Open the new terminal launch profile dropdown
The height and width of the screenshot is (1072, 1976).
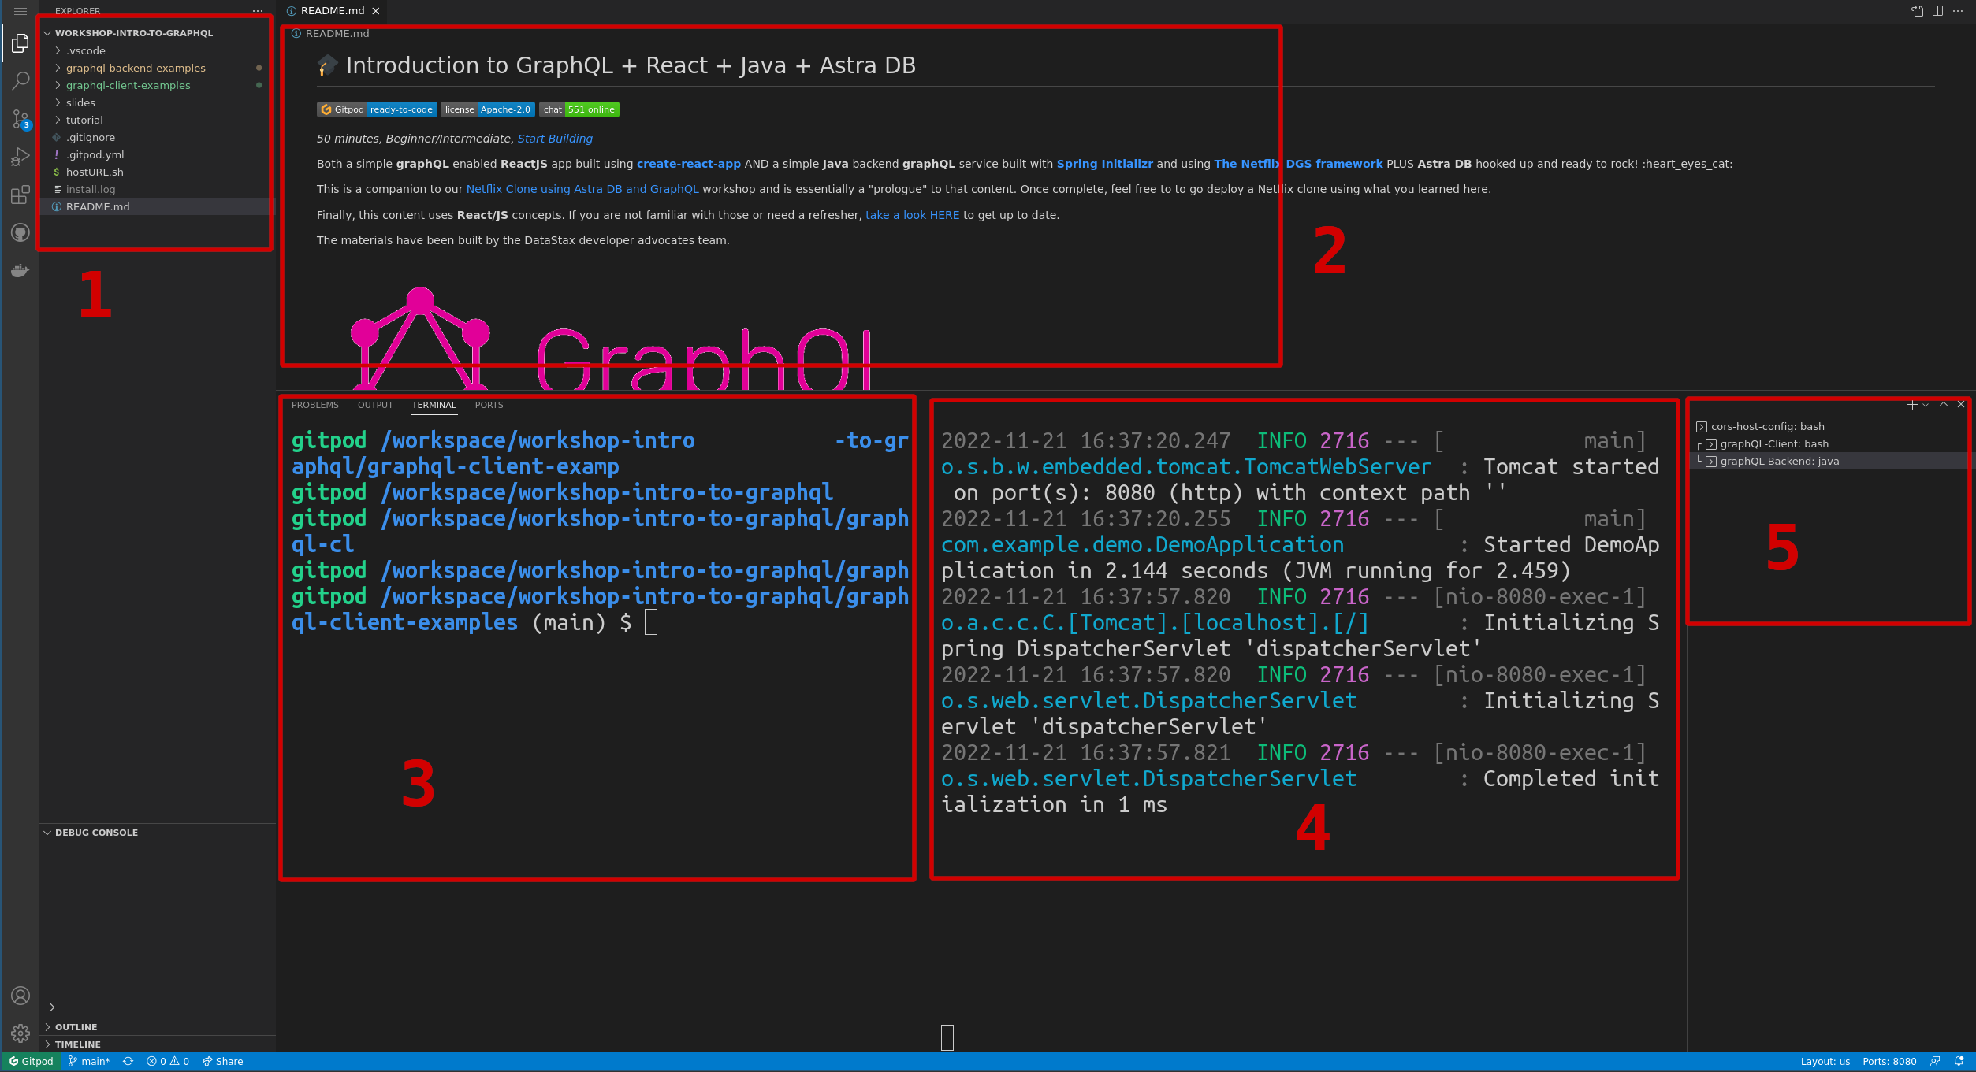(1926, 405)
